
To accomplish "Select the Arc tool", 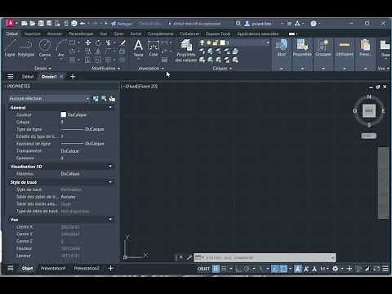I will click(x=61, y=48).
